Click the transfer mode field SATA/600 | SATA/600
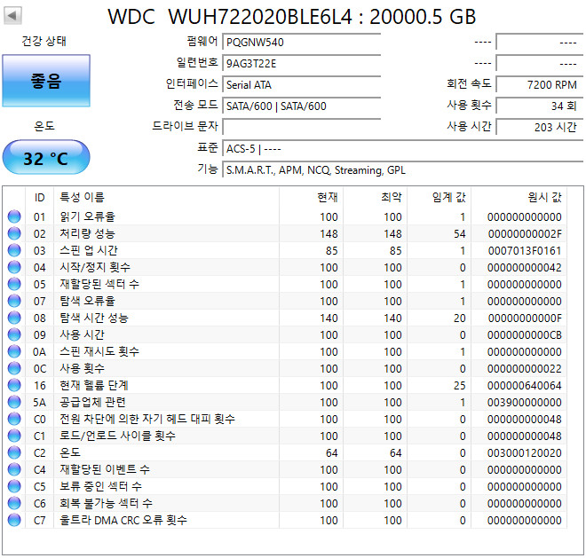The image size is (586, 558). click(x=302, y=106)
